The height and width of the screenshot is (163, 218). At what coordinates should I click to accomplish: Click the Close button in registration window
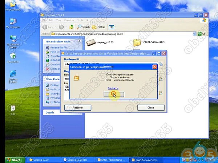(x=151, y=107)
